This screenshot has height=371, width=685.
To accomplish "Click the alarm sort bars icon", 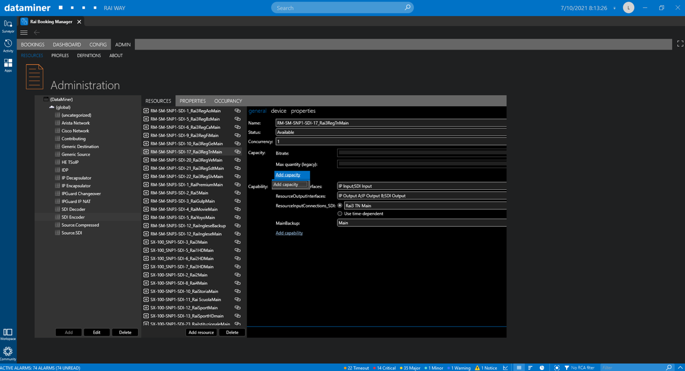I will [530, 368].
